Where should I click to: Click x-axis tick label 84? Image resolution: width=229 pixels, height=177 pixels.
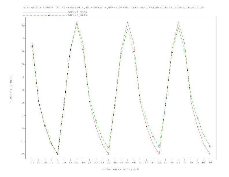tap(210, 163)
